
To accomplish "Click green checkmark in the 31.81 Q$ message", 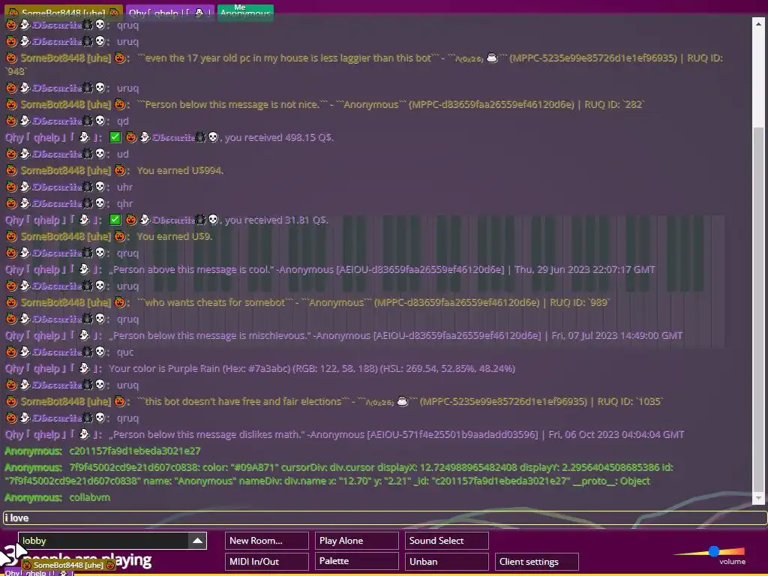I will [x=115, y=220].
